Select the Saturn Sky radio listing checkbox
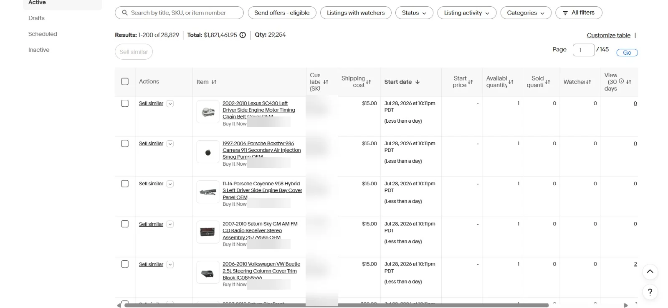This screenshot has width=668, height=308. [x=125, y=224]
